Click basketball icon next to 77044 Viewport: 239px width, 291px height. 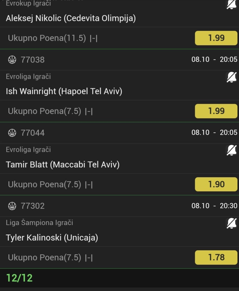click(x=12, y=133)
